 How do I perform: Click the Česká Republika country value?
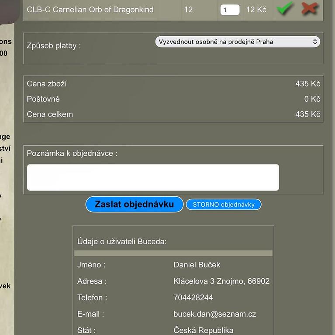point(203,330)
